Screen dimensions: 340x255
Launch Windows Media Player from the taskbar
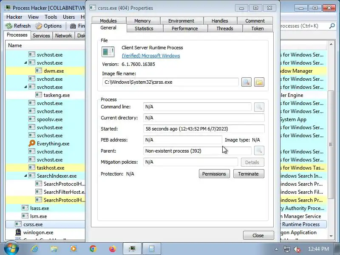click(x=74, y=249)
